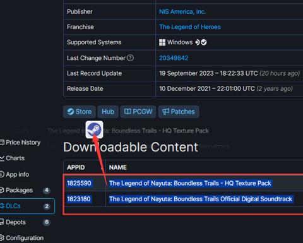Select the Release Date value text
303x243 pixels.
207,88
